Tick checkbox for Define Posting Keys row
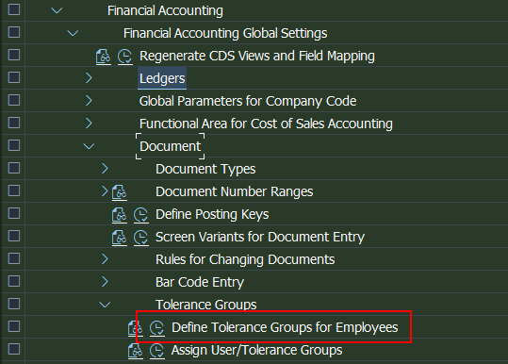Viewport: 508px width, 364px height. (14, 213)
